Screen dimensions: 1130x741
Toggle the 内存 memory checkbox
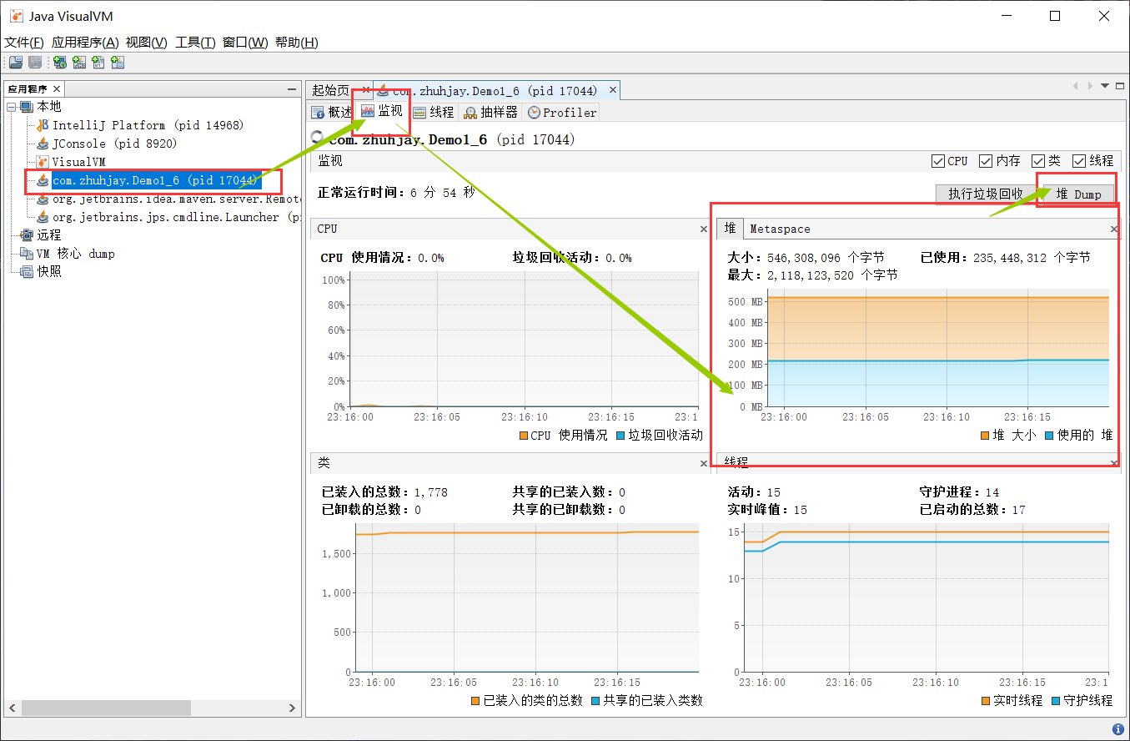coord(986,161)
